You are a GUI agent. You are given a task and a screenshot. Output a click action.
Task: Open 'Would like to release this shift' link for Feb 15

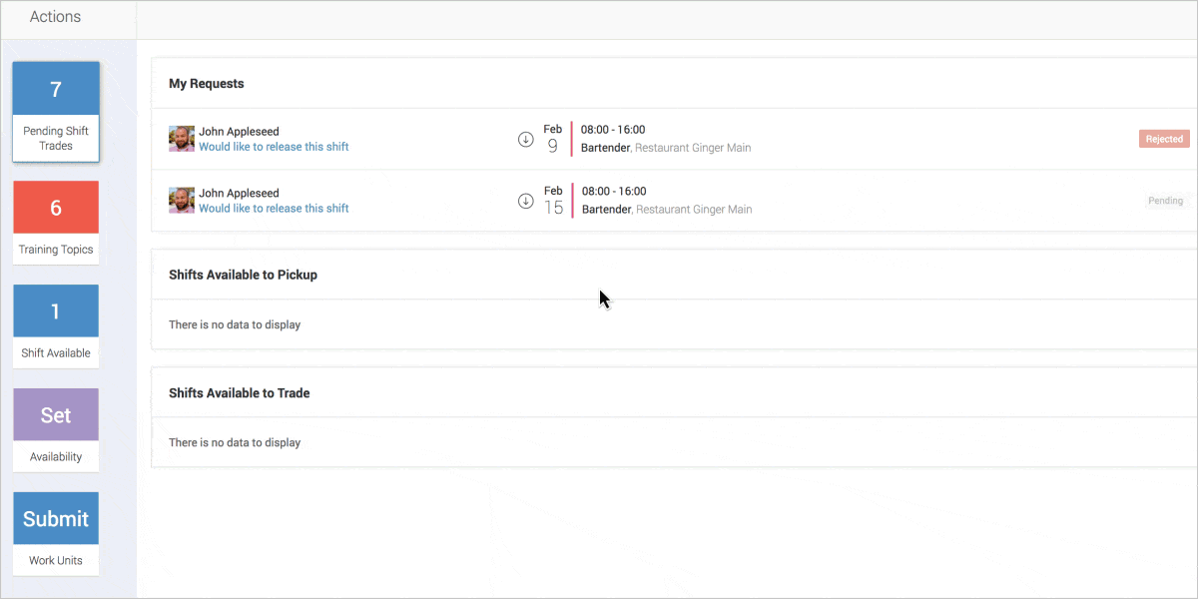[274, 209]
